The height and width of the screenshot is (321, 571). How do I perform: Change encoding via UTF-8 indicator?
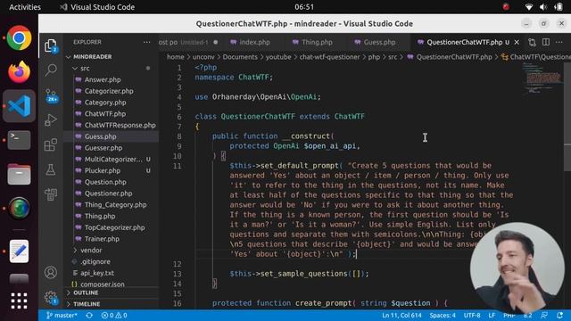tap(472, 315)
